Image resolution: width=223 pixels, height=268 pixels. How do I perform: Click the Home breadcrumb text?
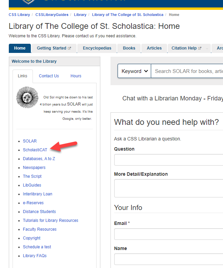pyautogui.click(x=174, y=15)
